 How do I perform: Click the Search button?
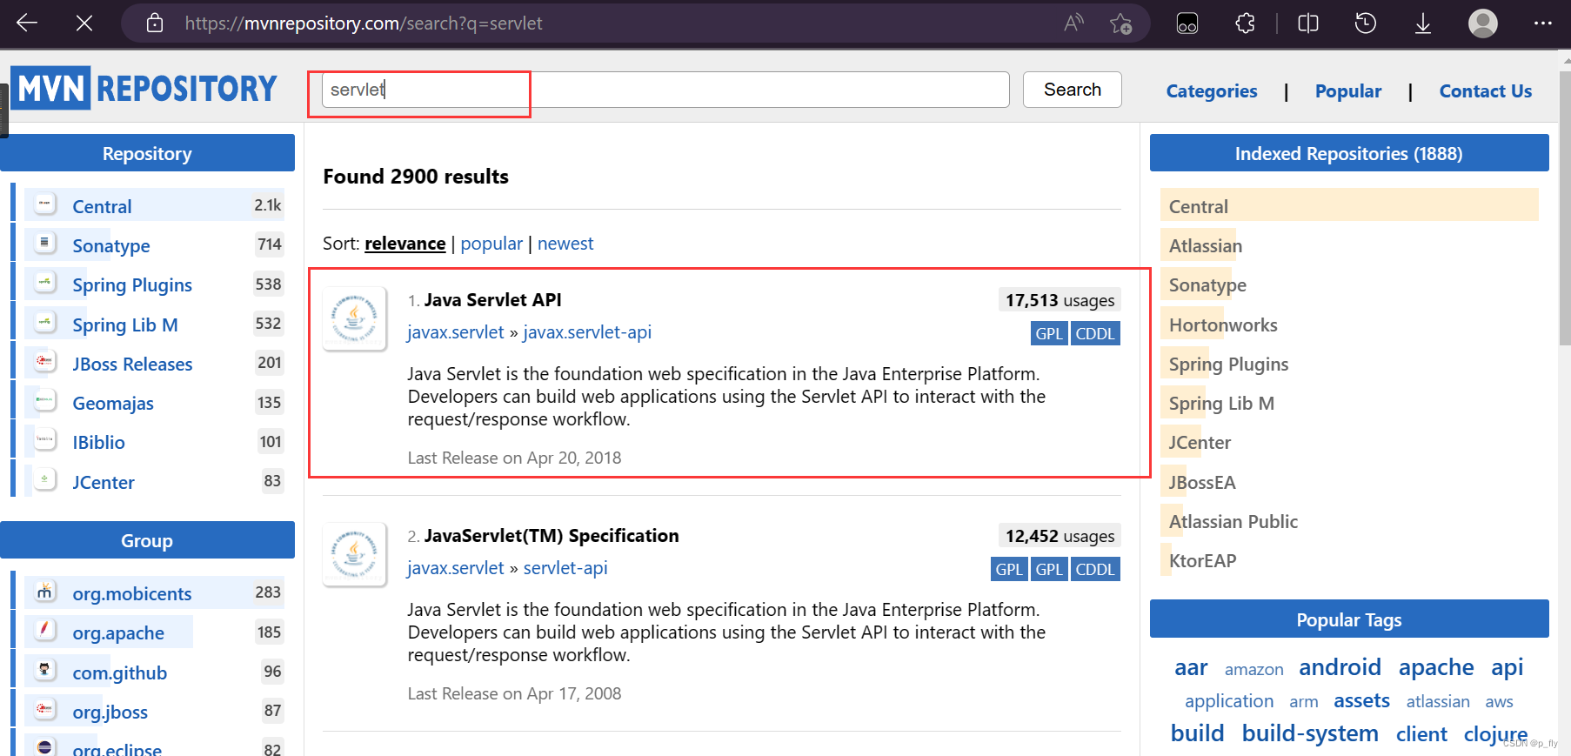tap(1073, 90)
